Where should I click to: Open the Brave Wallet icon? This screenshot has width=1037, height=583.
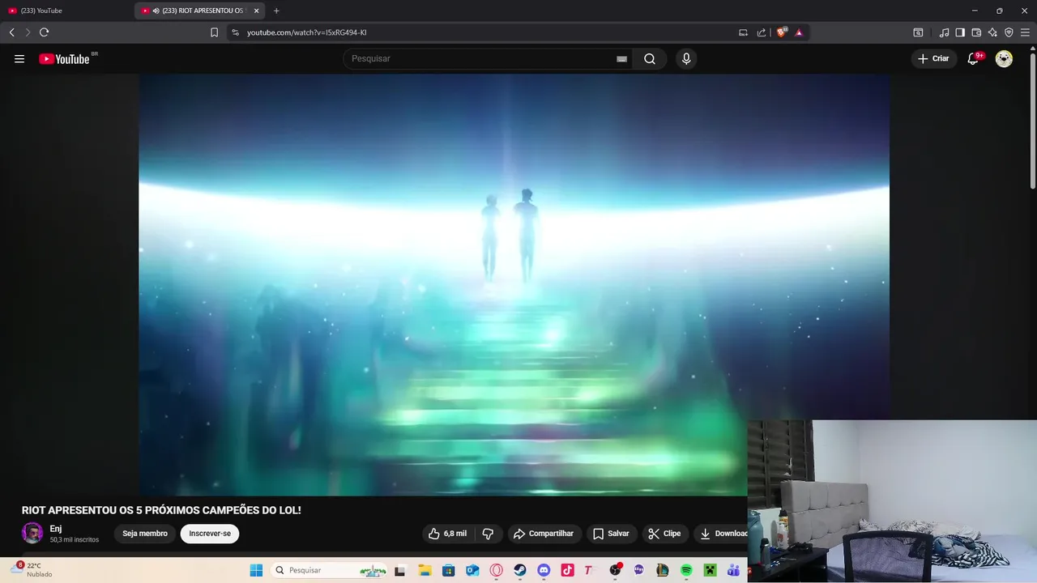click(x=976, y=32)
